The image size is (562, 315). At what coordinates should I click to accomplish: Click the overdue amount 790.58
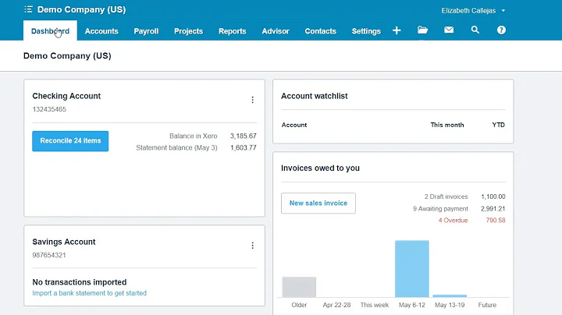[x=496, y=221]
